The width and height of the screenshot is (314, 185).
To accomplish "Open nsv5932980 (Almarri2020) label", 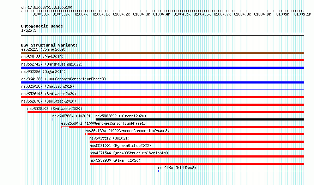I will 115,160.
